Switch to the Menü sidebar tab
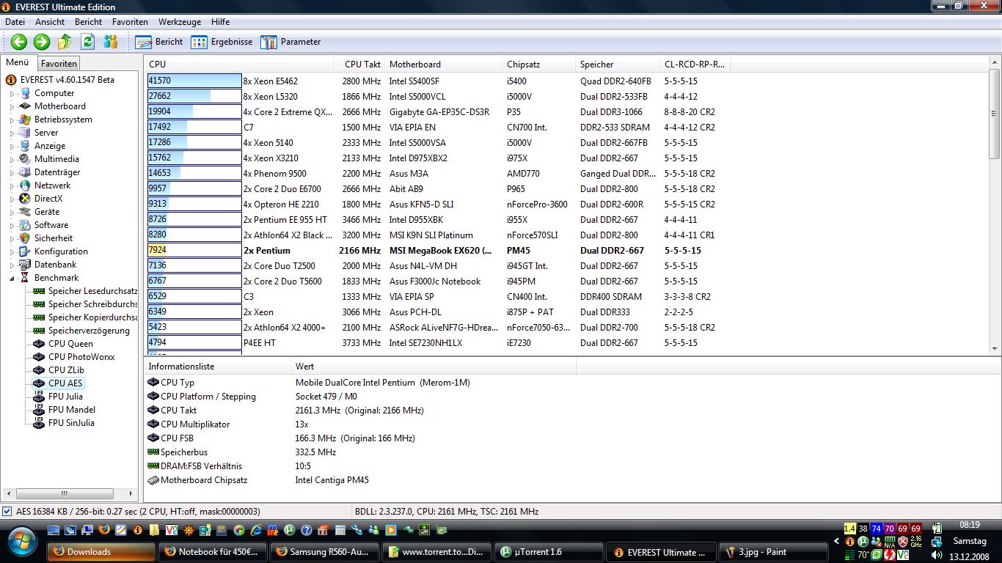The image size is (1002, 563). 18,62
